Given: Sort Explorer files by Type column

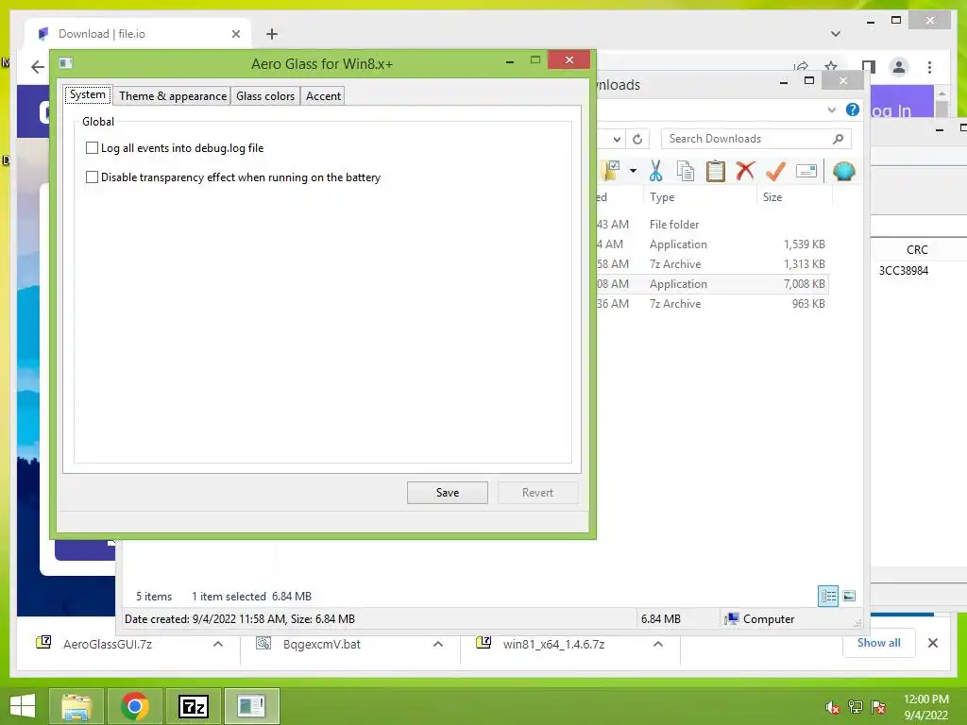Looking at the screenshot, I should [662, 197].
